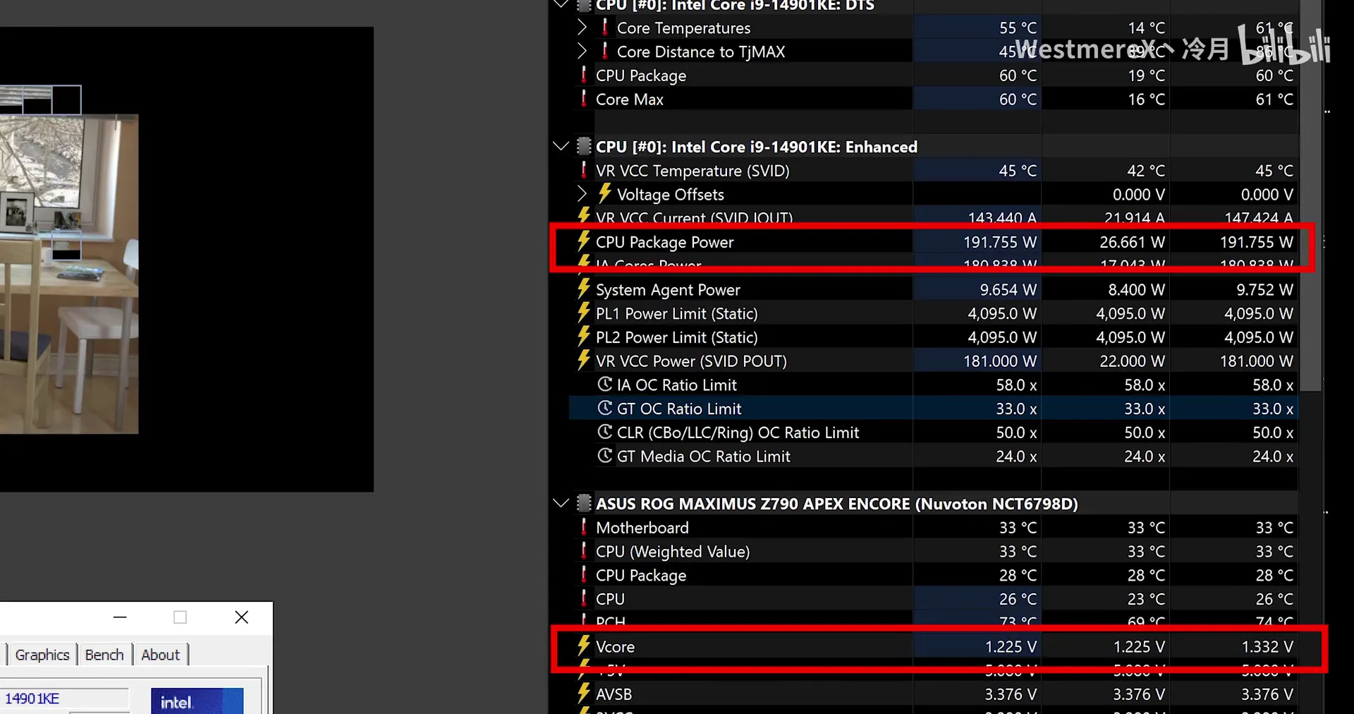Click the lightning icon beside VR VCC Power (SVID POUT)
This screenshot has width=1354, height=714.
pyautogui.click(x=583, y=360)
